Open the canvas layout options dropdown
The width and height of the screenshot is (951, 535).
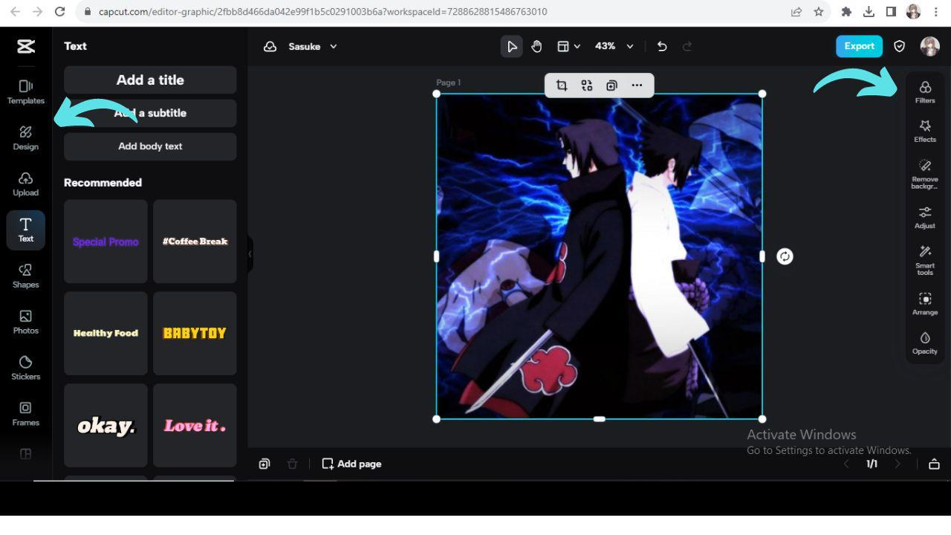pyautogui.click(x=569, y=47)
